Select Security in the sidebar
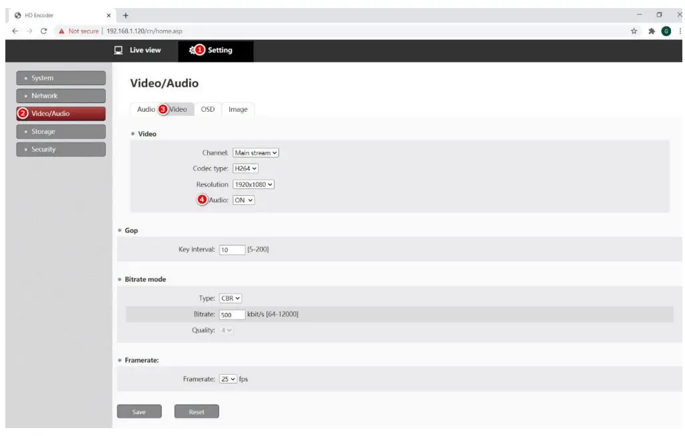 tap(61, 149)
